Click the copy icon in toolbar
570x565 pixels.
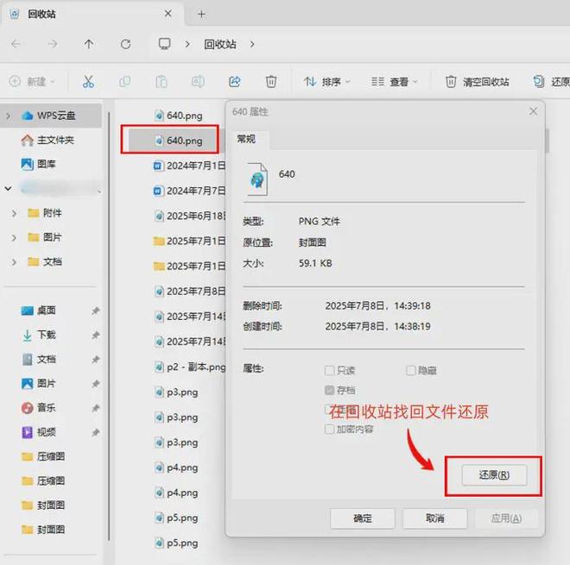pos(124,82)
